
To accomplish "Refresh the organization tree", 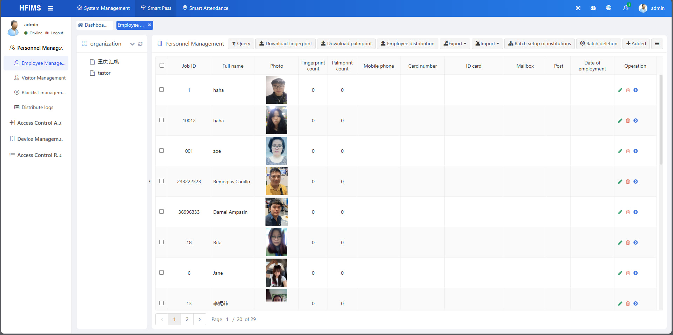I will pyautogui.click(x=140, y=44).
